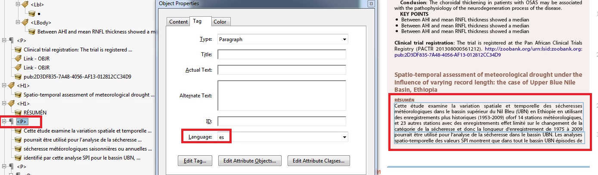This screenshot has height=175, width=598.
Task: Select the 'pub:2D3DF835-7A48-4056-AF13-012812CC34D9' tree row
Action: coord(77,77)
